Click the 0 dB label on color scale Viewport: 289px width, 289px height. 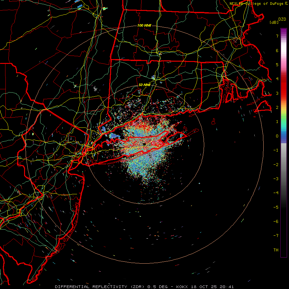pos(277,136)
